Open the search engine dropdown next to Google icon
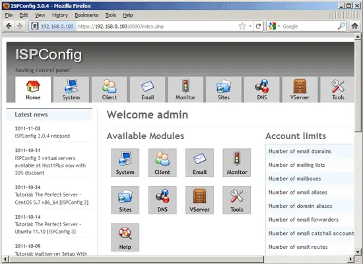The height and width of the screenshot is (264, 363). [x=279, y=26]
